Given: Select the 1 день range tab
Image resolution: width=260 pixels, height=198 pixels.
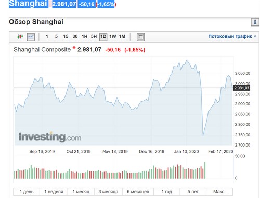Looking at the screenshot, I should 27,192.
